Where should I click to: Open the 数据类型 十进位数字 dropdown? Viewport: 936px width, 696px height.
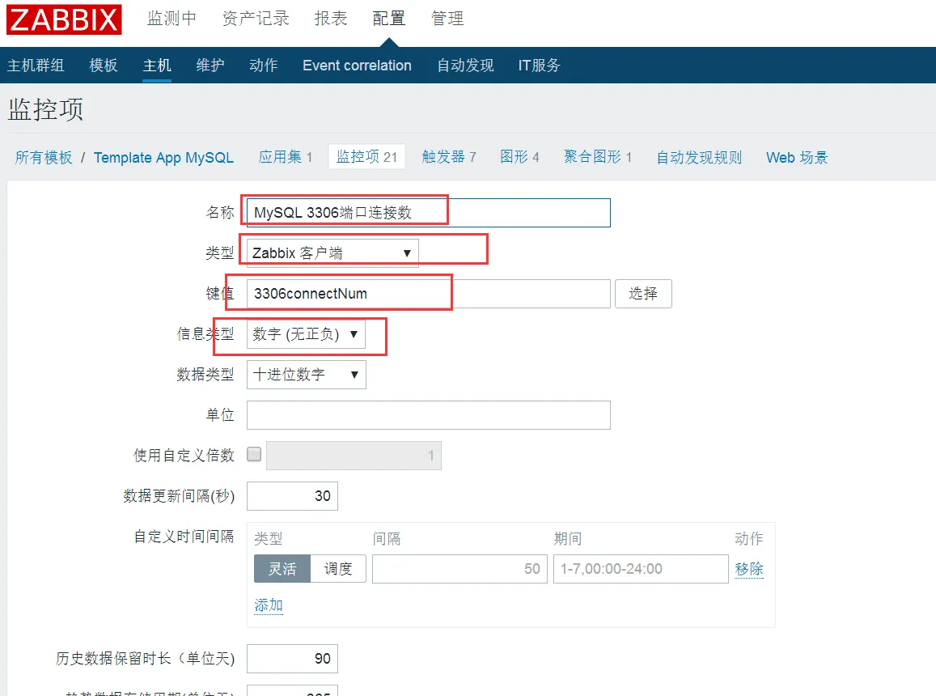click(x=307, y=375)
